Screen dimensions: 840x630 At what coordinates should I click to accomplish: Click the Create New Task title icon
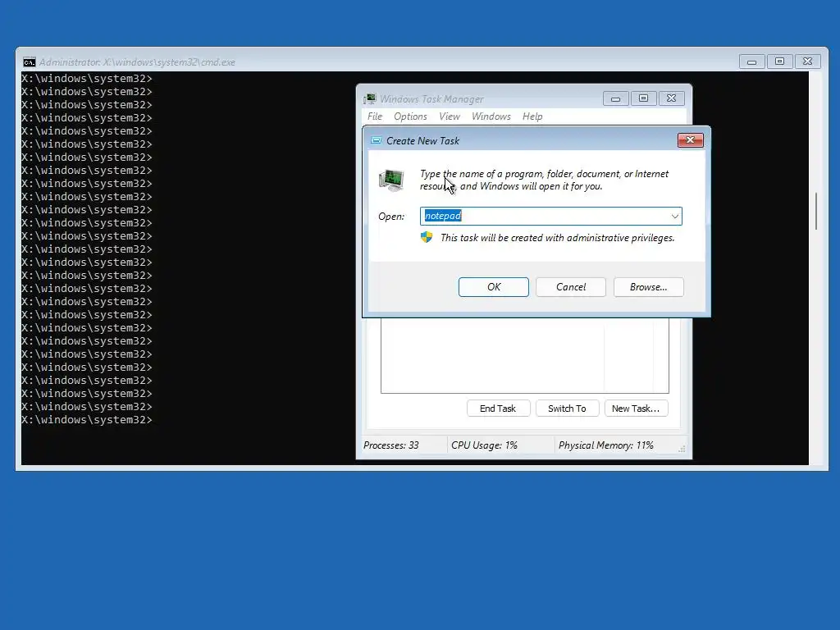376,140
